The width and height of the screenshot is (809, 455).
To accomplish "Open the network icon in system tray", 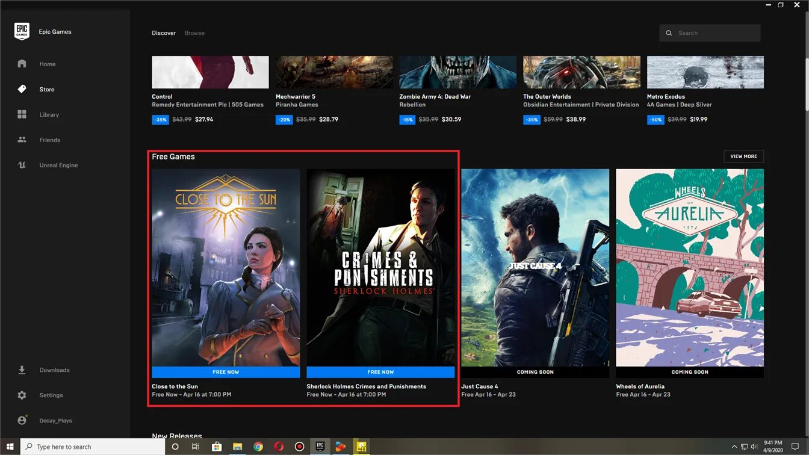I will (x=745, y=447).
